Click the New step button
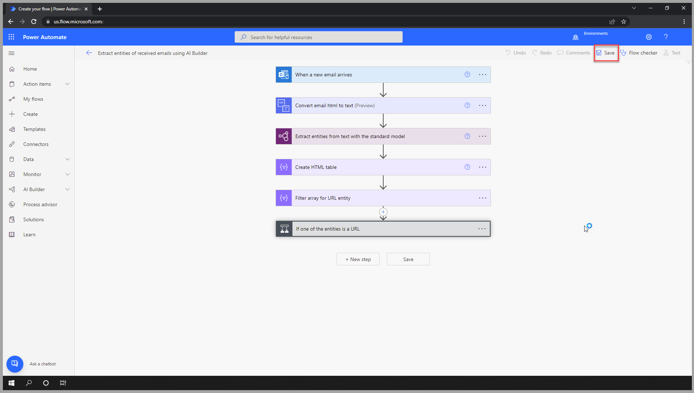Viewport: 694px width, 393px height. (x=358, y=259)
